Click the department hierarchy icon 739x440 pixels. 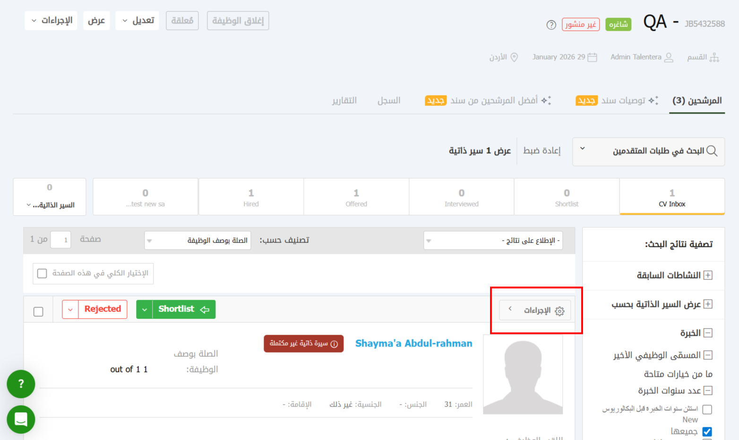pos(714,58)
